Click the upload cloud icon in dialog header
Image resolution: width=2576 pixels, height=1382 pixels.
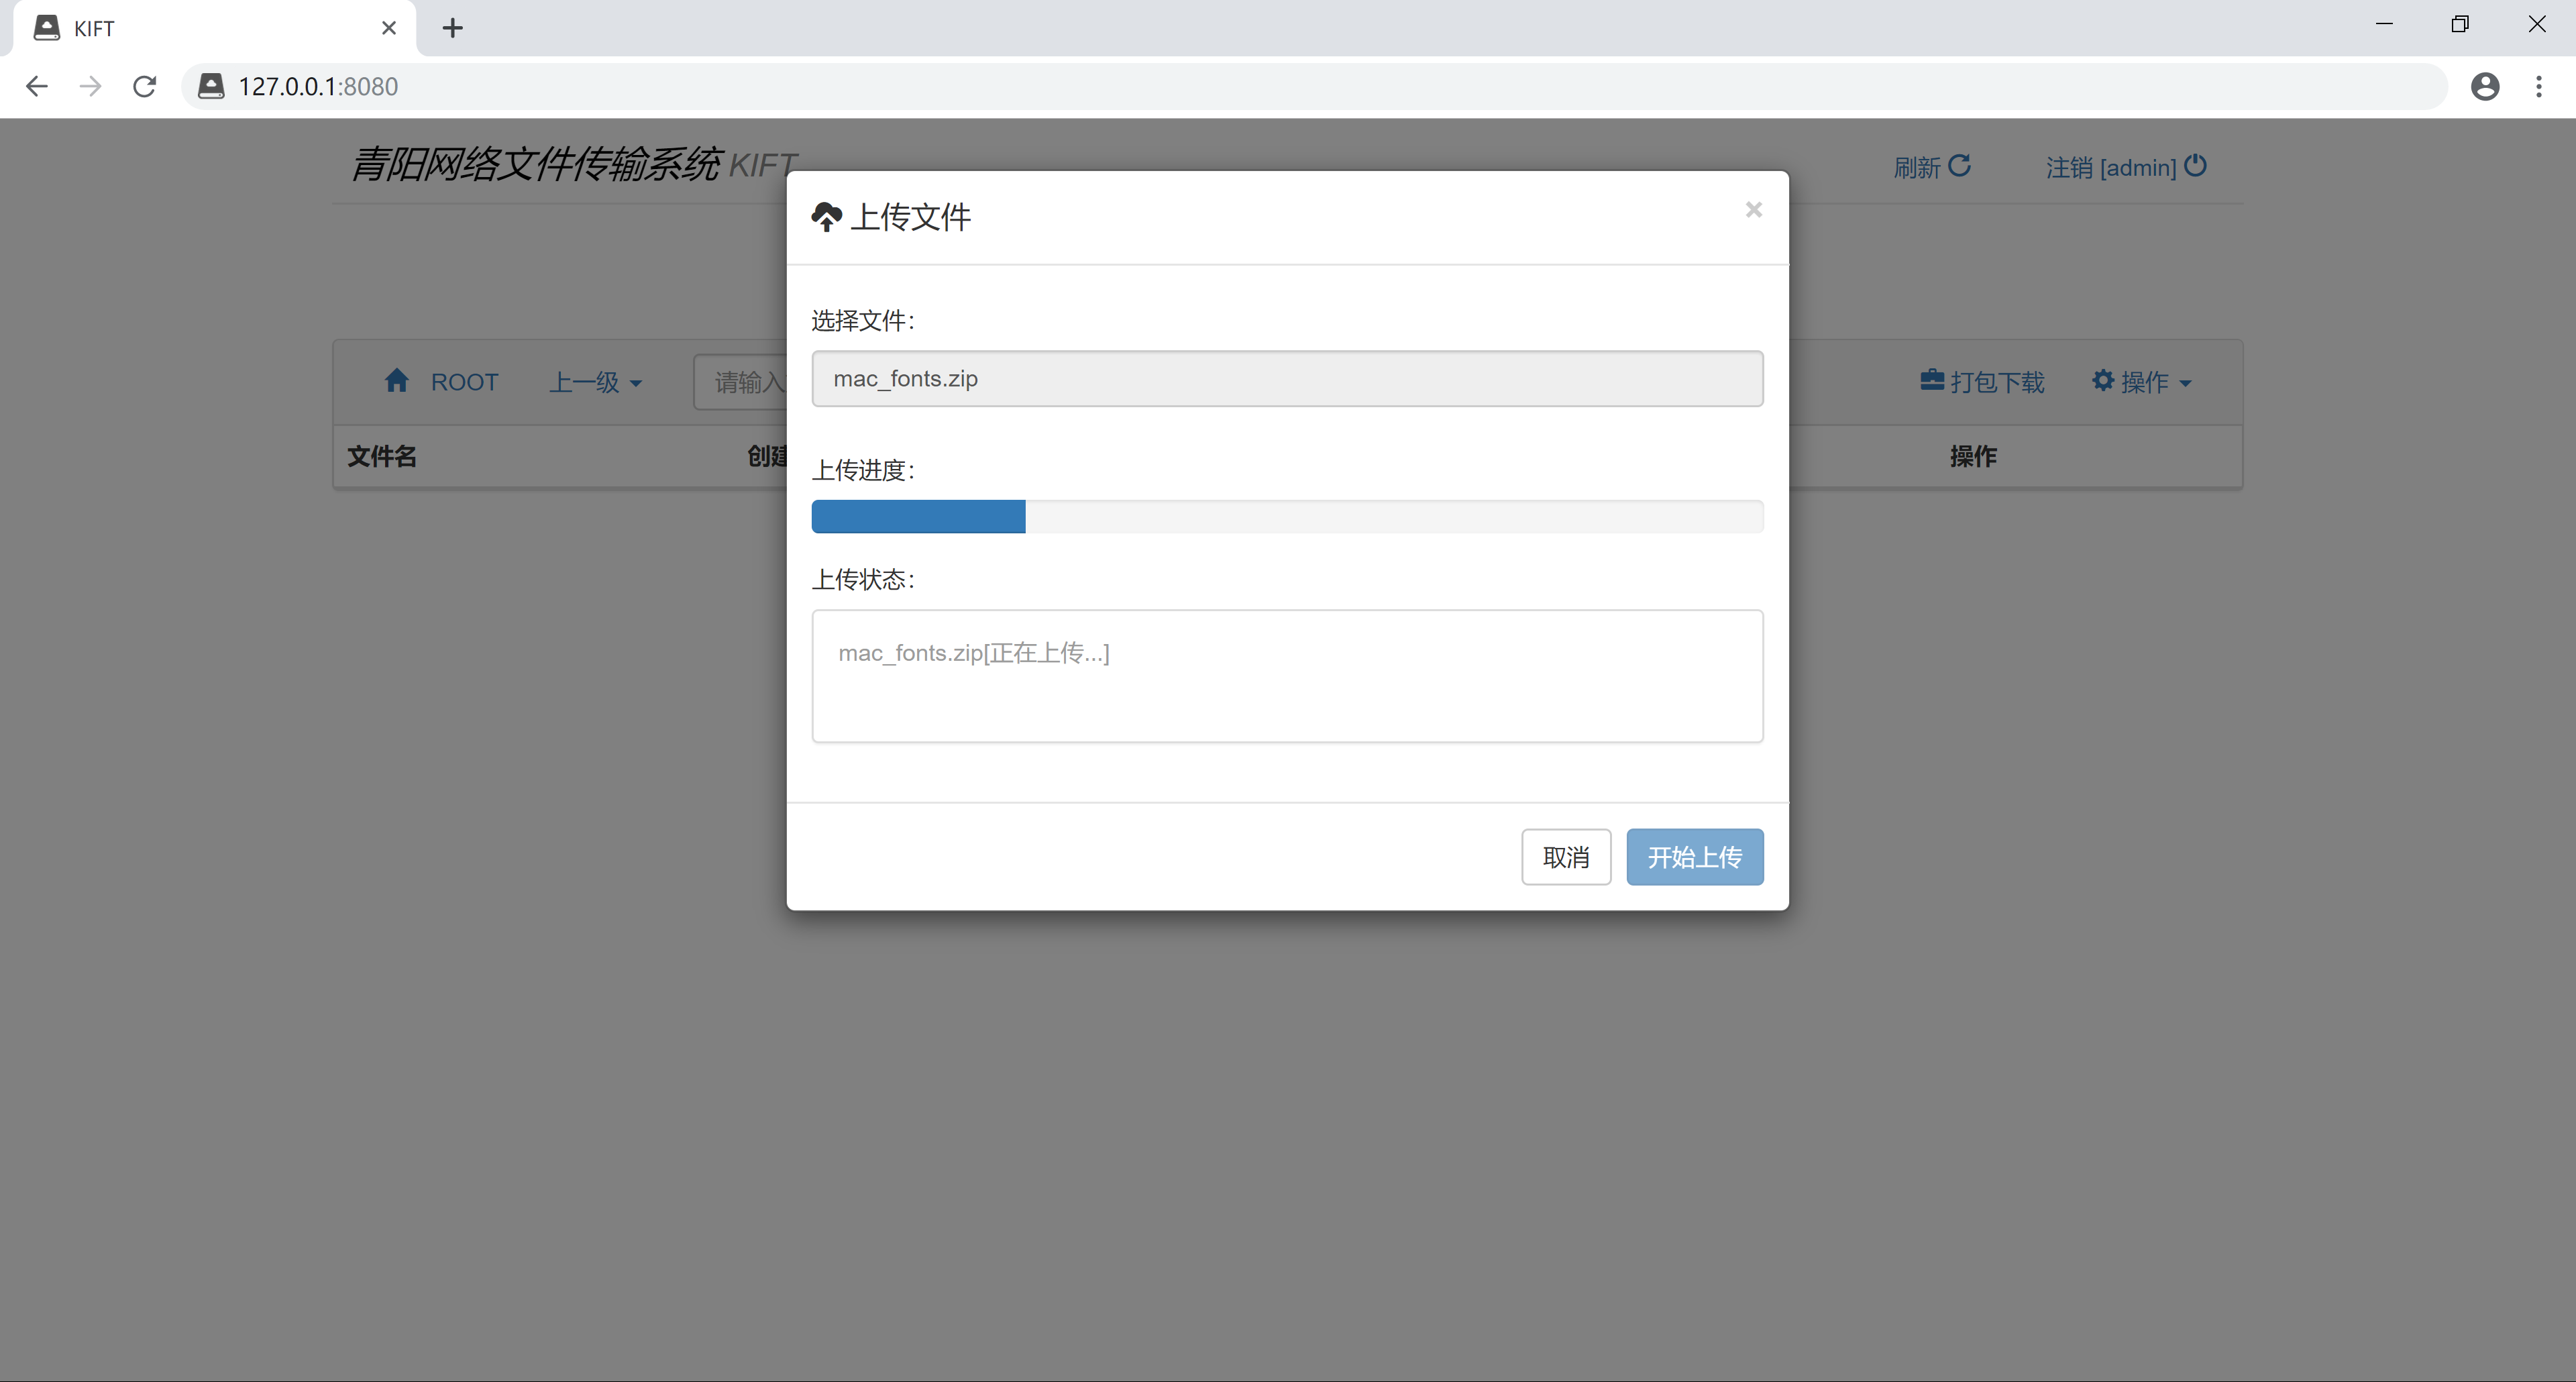click(x=827, y=216)
